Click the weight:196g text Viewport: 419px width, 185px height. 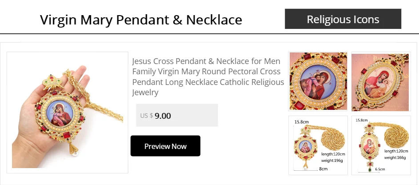point(332,160)
